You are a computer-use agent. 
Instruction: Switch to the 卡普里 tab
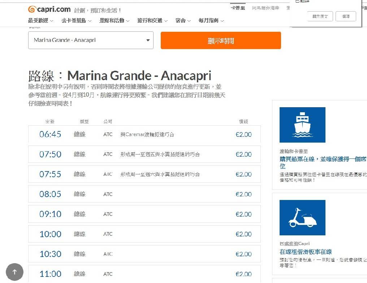point(238,8)
